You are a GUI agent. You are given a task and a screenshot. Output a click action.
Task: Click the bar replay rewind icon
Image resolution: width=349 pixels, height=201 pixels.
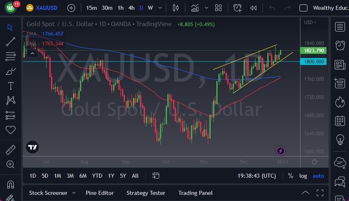[x=253, y=8]
